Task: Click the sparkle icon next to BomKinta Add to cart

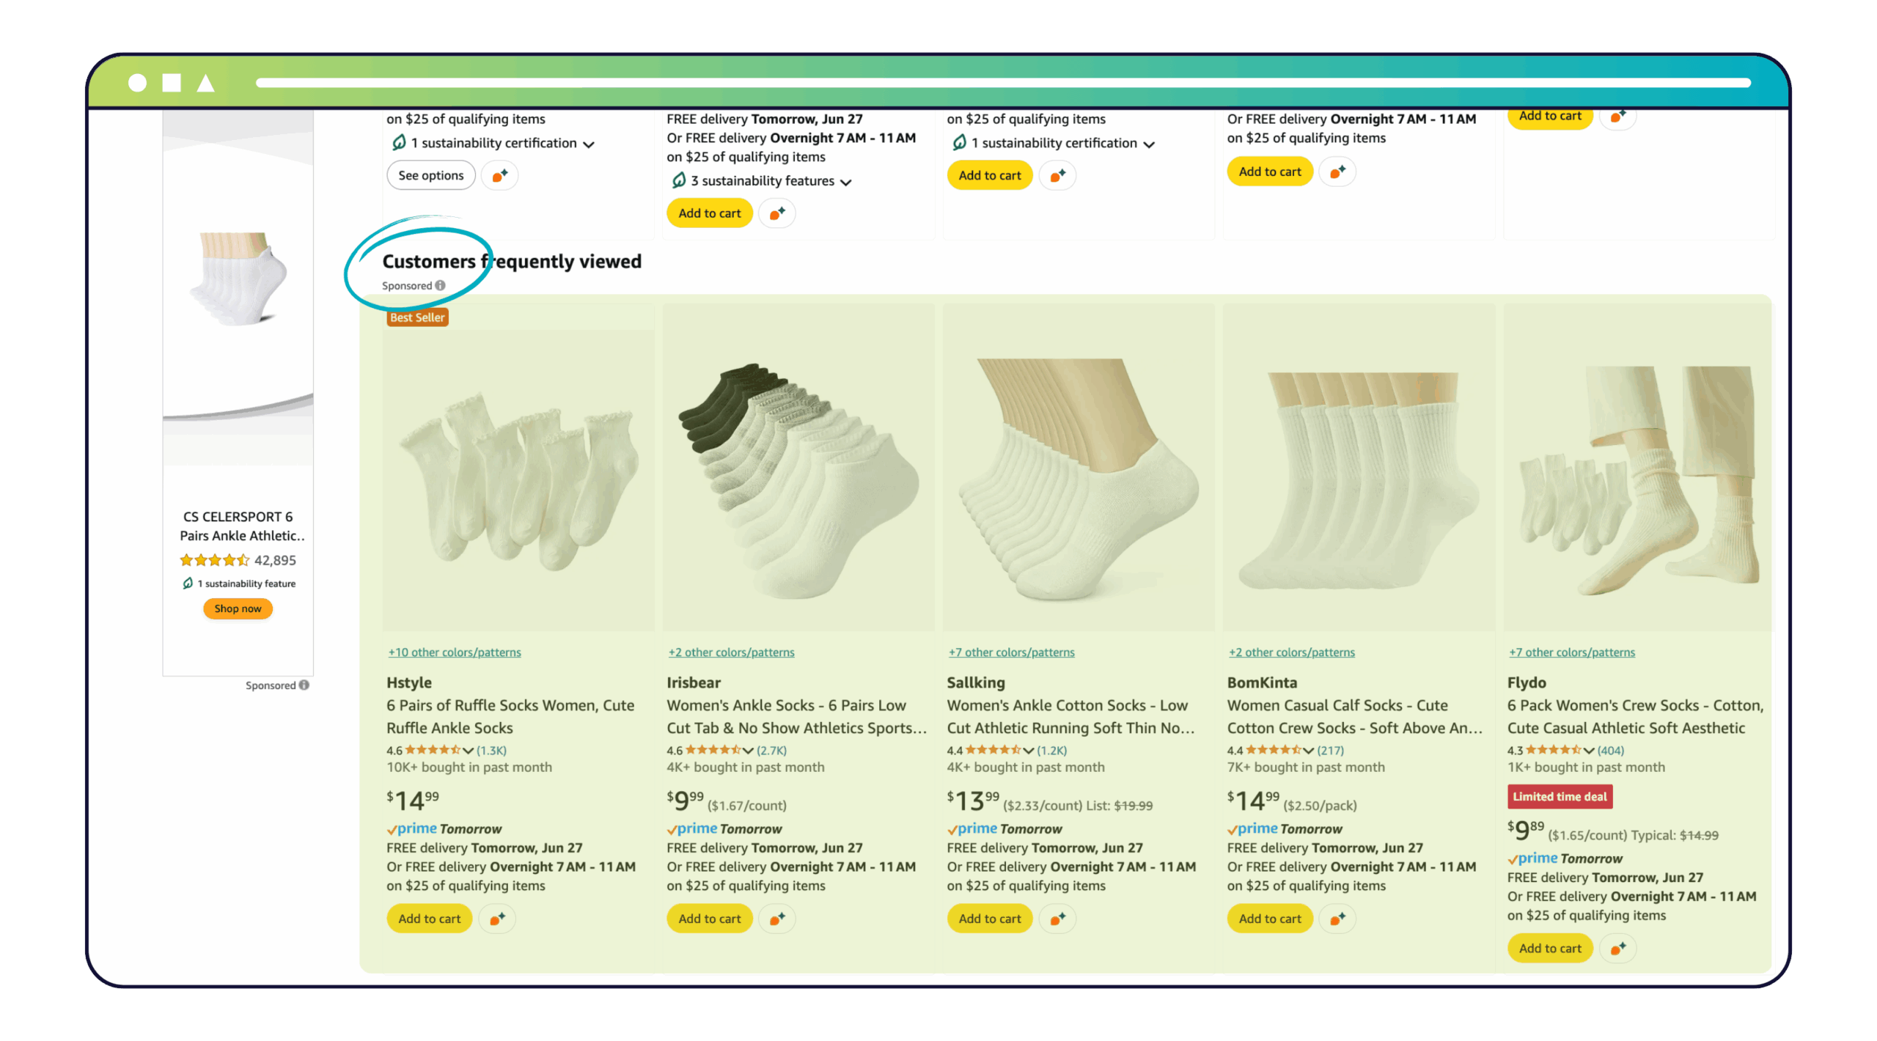Action: 1337,919
